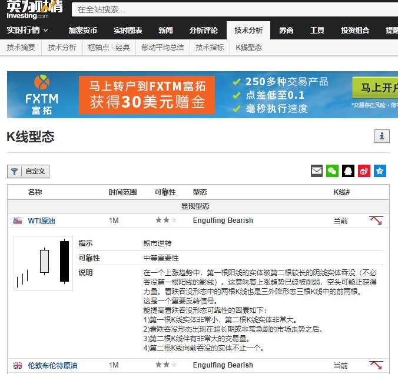Share page via Weibo icon
The height and width of the screenshot is (374, 398).
[364, 171]
